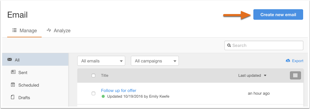This screenshot has width=310, height=109.
Task: Click the Analyze pulse icon
Action: (49, 30)
